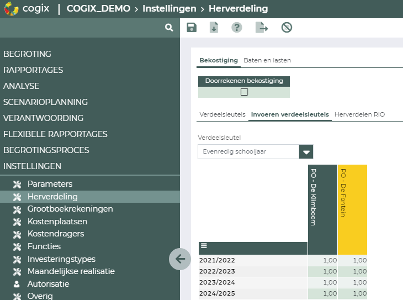403x300 pixels.
Task: Click COGIX_DEMO in the breadcrumb
Action: click(x=98, y=8)
